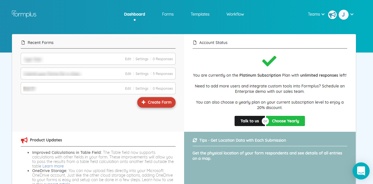This screenshot has height=184, width=373.
Task: View the 5 Responses link
Action: [163, 74]
